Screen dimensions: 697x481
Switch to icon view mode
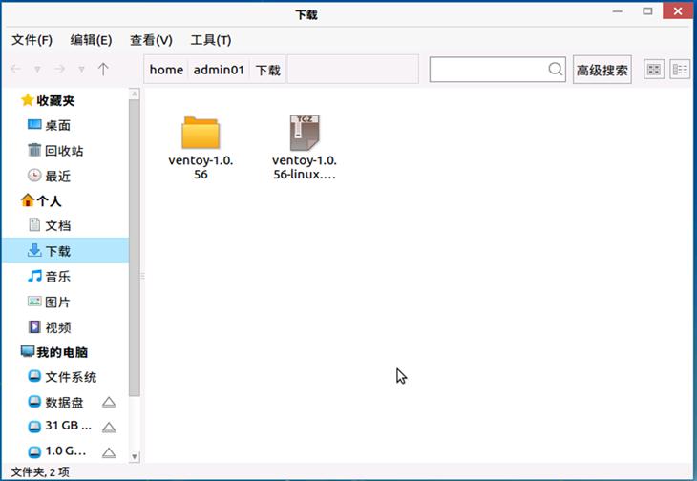tap(654, 70)
